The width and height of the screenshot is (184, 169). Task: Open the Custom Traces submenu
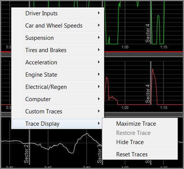tap(58, 112)
